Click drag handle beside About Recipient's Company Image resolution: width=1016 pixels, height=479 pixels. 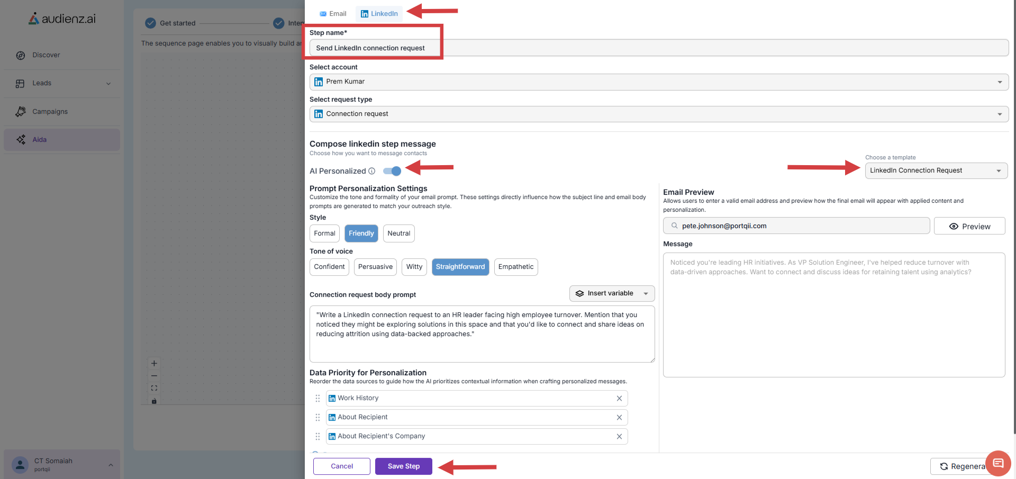click(x=317, y=437)
